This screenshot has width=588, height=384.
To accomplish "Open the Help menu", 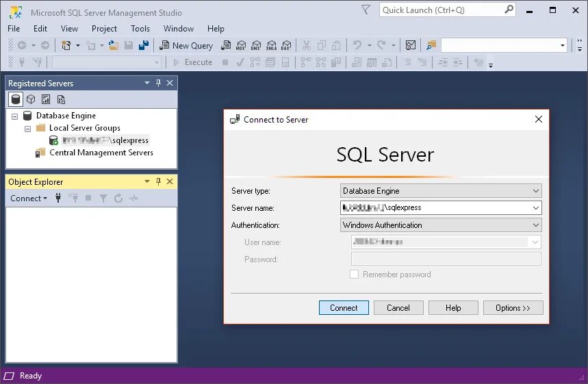I will (216, 29).
